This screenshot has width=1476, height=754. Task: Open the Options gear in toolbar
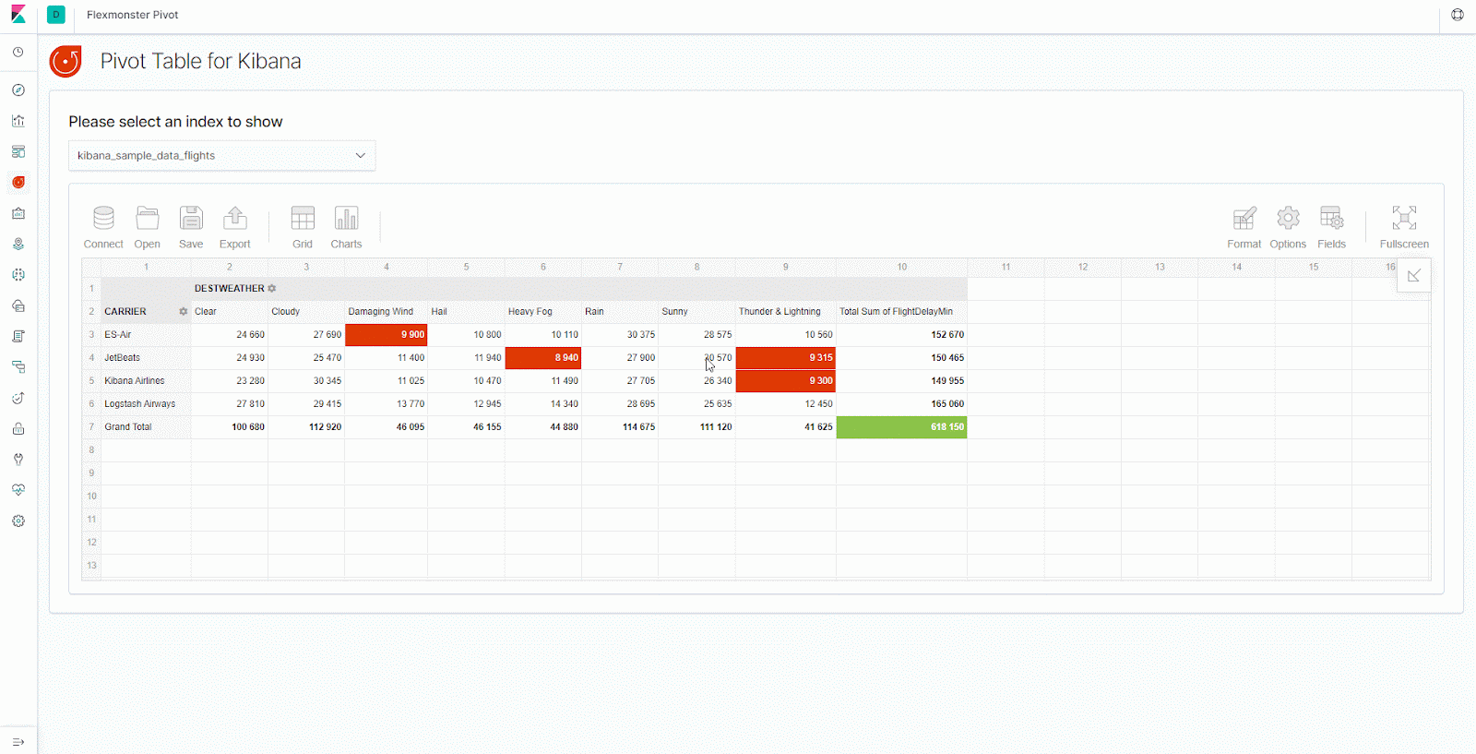tap(1288, 227)
